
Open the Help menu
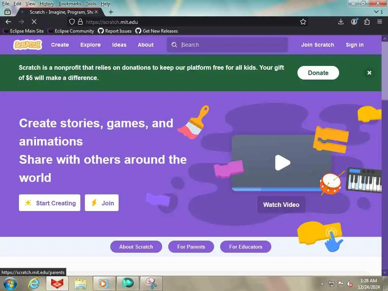pyautogui.click(x=105, y=4)
